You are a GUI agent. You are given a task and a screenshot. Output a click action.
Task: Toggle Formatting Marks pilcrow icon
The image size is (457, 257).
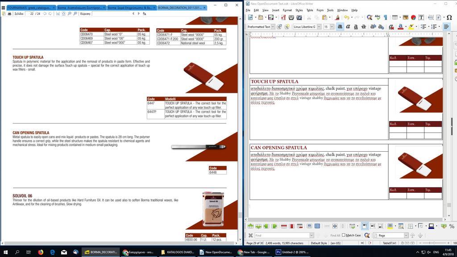pos(385,18)
